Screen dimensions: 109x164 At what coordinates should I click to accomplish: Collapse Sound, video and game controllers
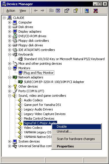pyautogui.click(x=9, y=96)
